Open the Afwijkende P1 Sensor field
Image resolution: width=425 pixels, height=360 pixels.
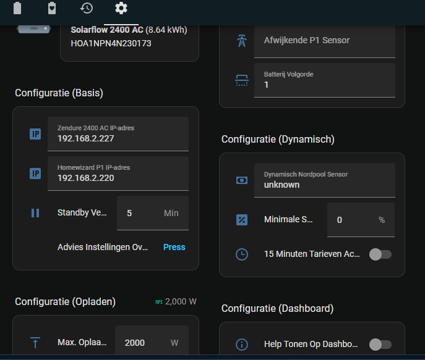(324, 41)
